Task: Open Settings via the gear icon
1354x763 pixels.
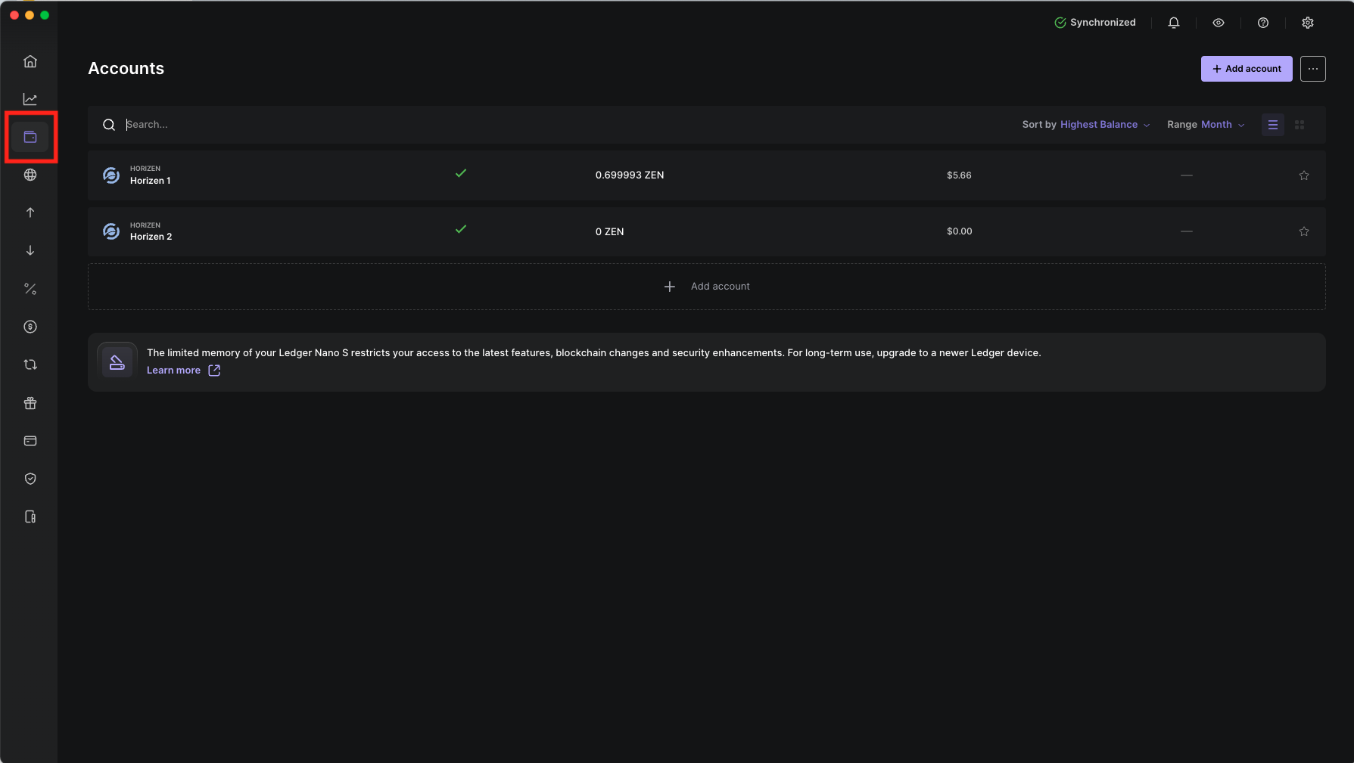Action: tap(1308, 22)
